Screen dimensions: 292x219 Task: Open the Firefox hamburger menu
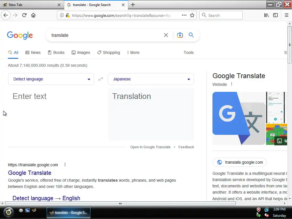click(286, 15)
